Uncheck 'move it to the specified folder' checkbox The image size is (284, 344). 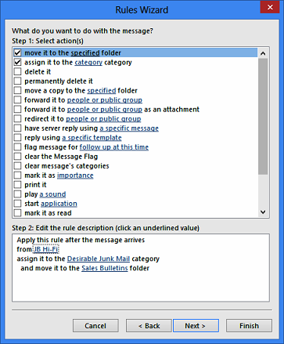pos(17,53)
